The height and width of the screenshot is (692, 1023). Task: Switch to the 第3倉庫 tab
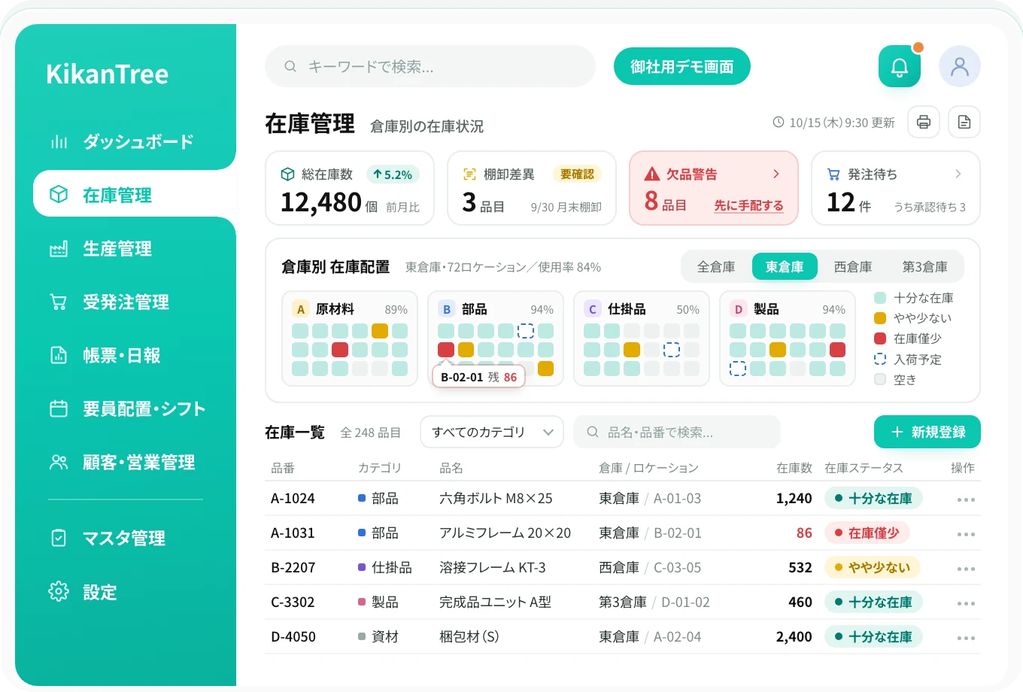click(925, 266)
